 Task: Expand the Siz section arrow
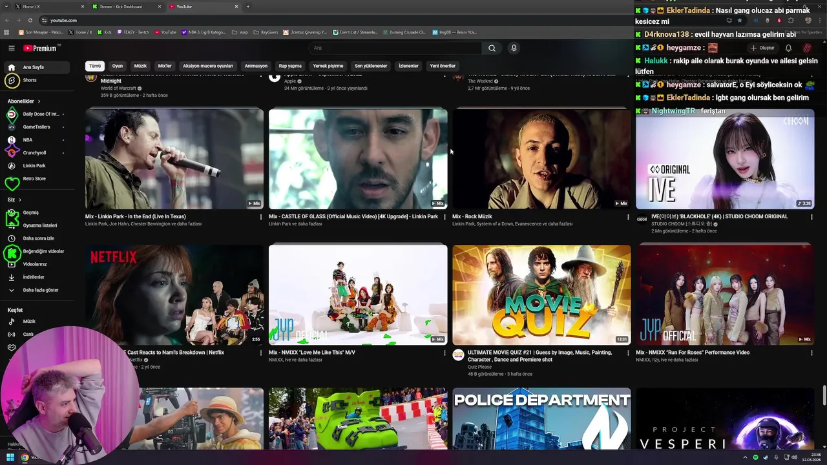(20, 200)
